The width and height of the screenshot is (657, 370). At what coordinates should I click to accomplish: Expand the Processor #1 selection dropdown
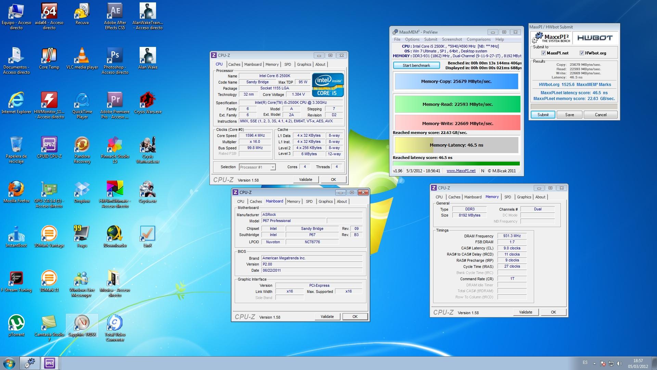point(273,167)
